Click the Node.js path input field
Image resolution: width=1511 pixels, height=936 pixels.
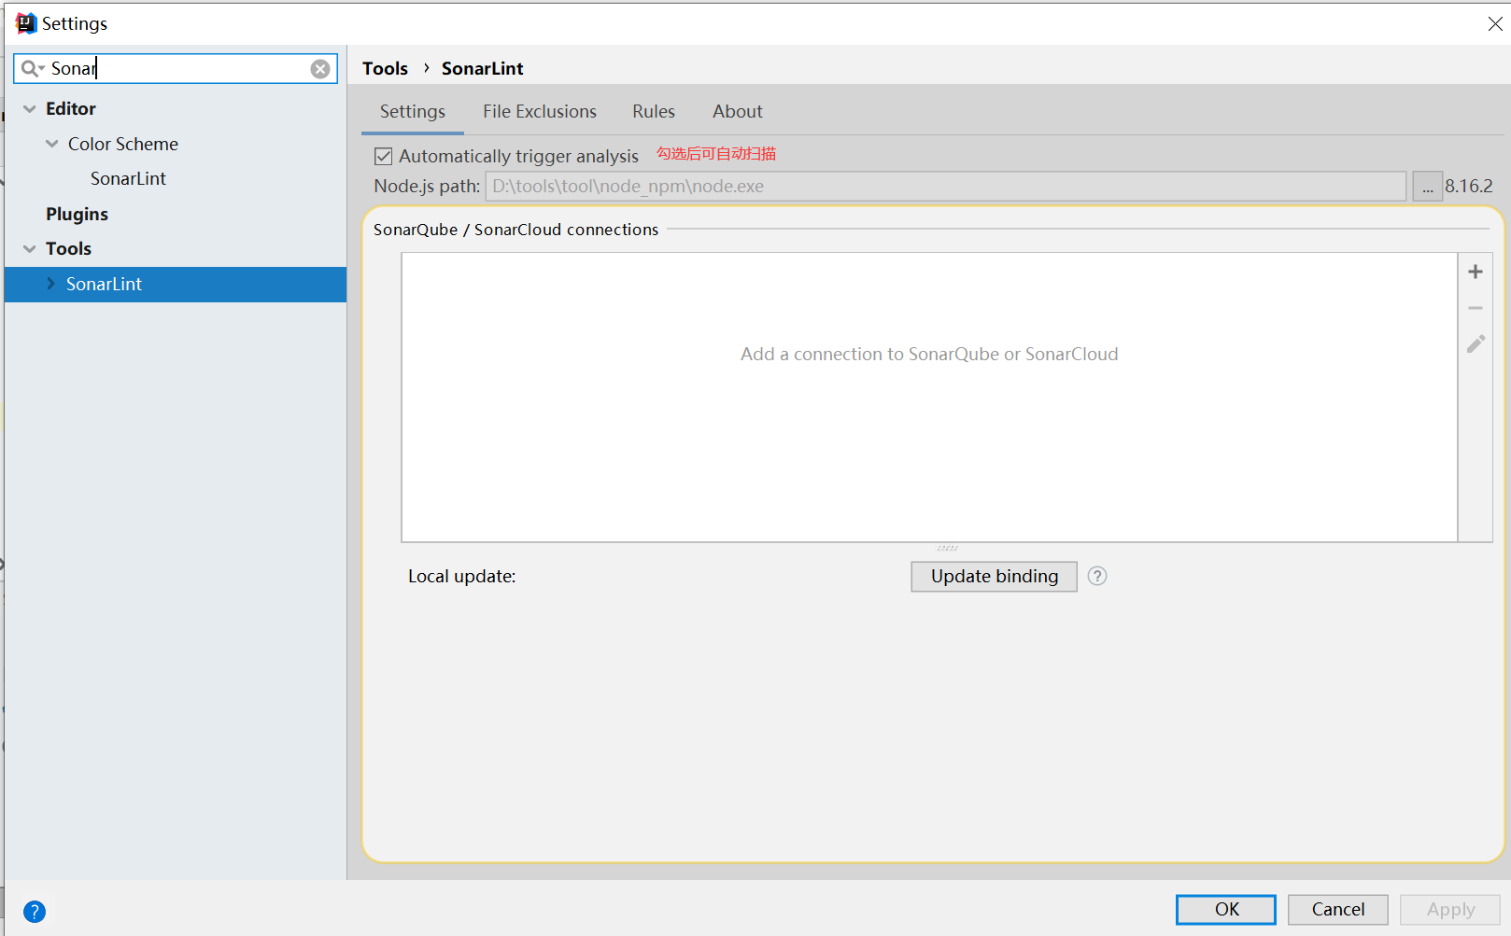[946, 187]
